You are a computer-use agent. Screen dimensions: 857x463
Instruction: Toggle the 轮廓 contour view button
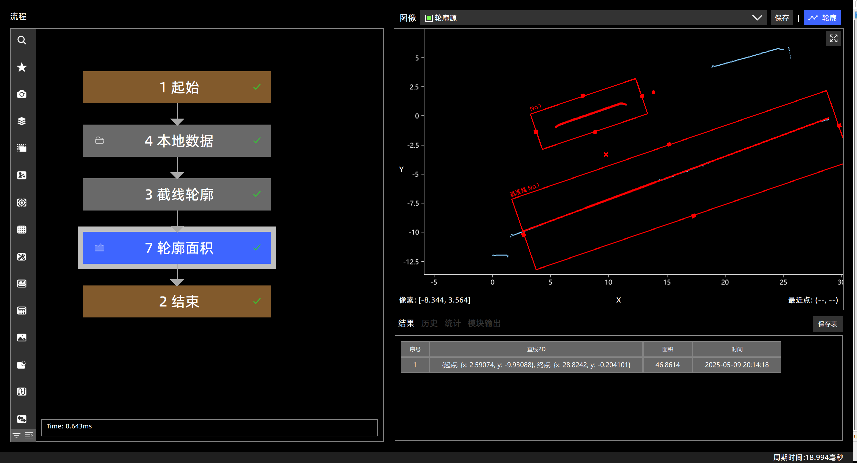click(822, 18)
